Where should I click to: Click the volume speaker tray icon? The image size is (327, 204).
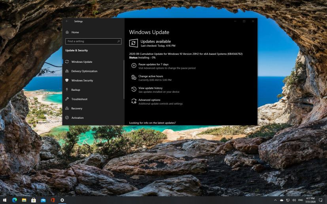(294, 200)
